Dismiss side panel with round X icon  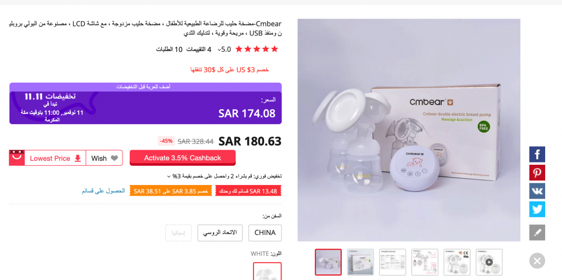tap(537, 261)
